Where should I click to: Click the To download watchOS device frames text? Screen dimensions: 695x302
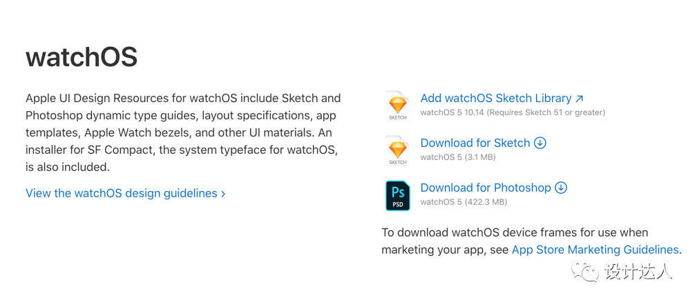pos(515,232)
